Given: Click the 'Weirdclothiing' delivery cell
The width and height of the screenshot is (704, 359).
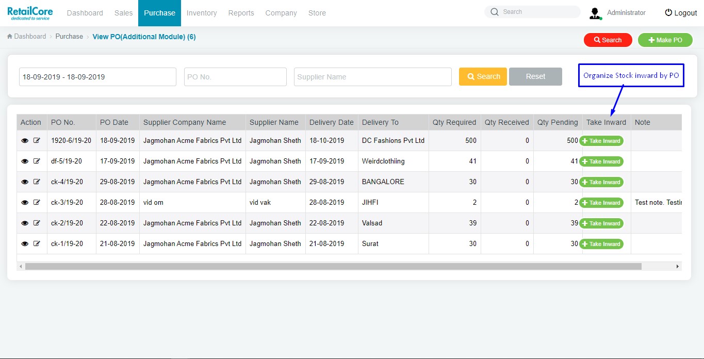Looking at the screenshot, I should click(393, 161).
